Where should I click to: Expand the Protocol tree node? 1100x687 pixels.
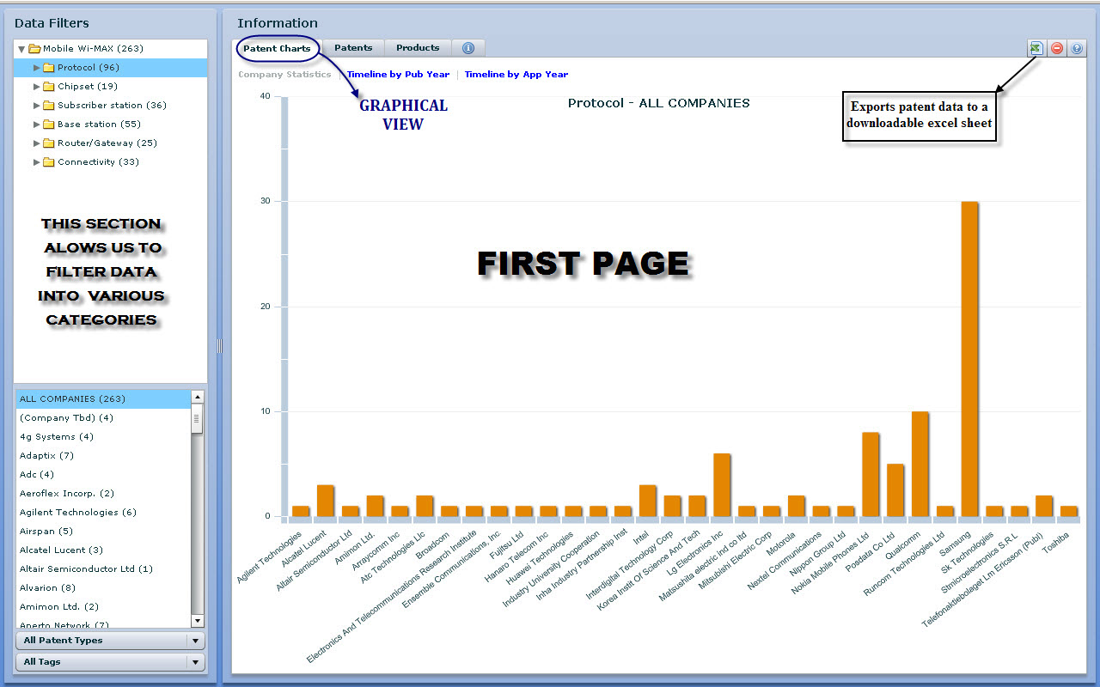(x=37, y=68)
